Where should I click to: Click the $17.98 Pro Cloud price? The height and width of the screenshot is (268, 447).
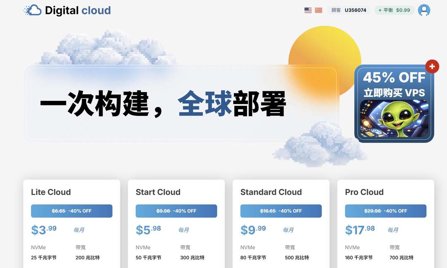(360, 230)
